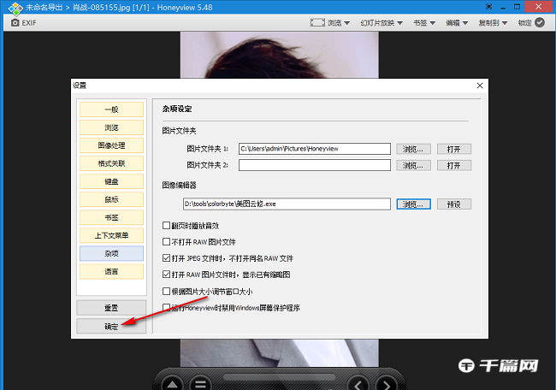556x390 pixels.
Task: Switch to the 书签 settings tab
Action: [x=111, y=217]
